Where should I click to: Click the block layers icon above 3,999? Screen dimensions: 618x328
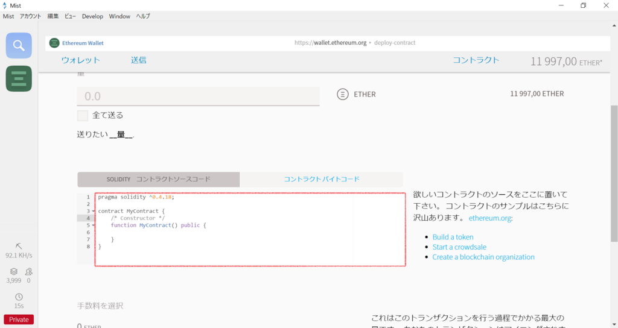(x=14, y=271)
